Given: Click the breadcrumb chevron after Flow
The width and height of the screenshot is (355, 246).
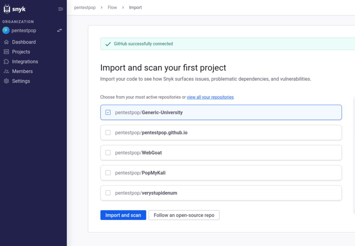Looking at the screenshot, I should click(x=123, y=7).
